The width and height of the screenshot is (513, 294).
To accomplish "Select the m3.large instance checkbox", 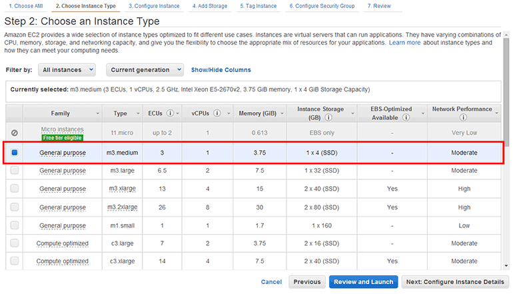I will click(15, 171).
